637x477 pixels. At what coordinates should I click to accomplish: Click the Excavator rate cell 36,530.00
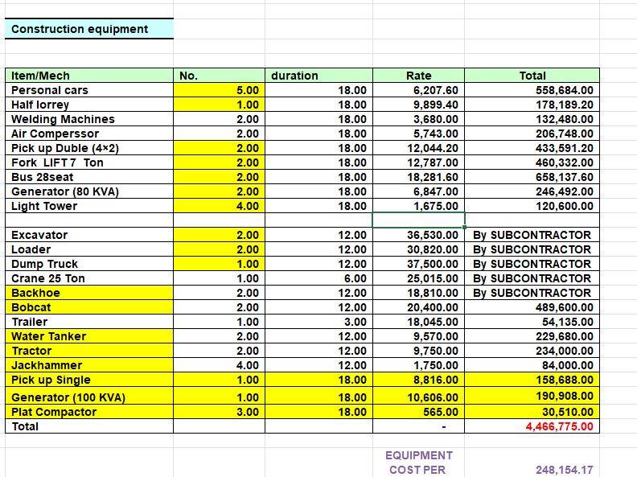(x=418, y=235)
